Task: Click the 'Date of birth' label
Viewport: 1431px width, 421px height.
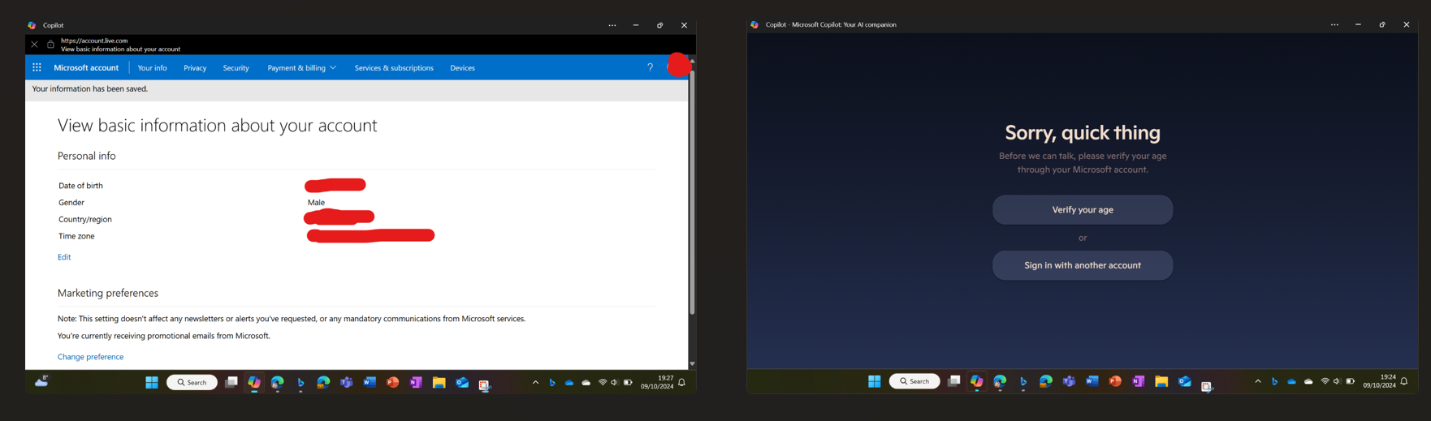Action: [x=80, y=186]
